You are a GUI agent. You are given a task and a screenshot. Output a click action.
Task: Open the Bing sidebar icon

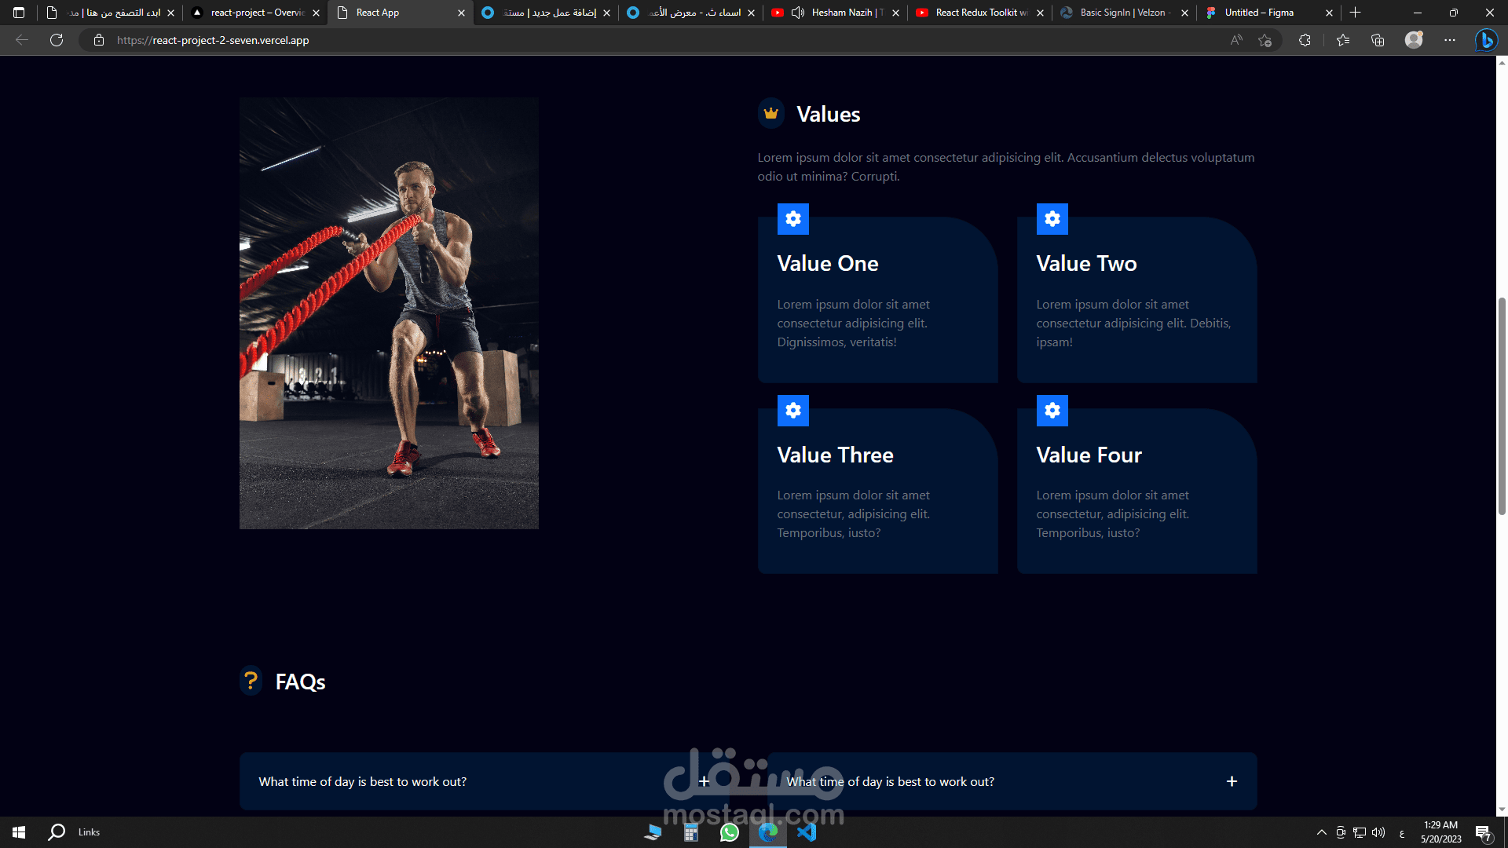(x=1485, y=40)
